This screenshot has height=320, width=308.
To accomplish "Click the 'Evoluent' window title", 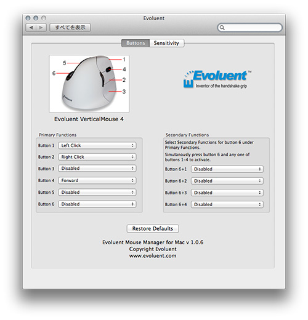I will click(x=154, y=18).
